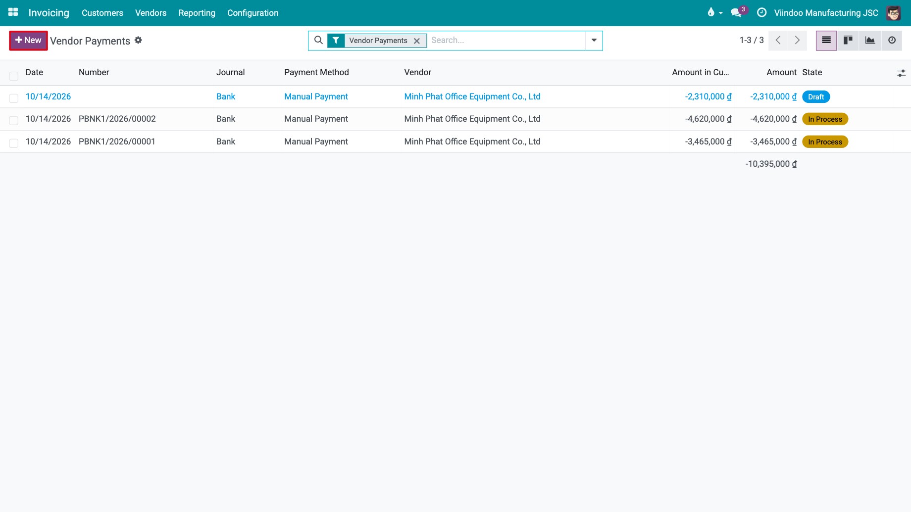Image resolution: width=911 pixels, height=512 pixels.
Task: Open the main apps menu grid icon
Action: pos(13,12)
